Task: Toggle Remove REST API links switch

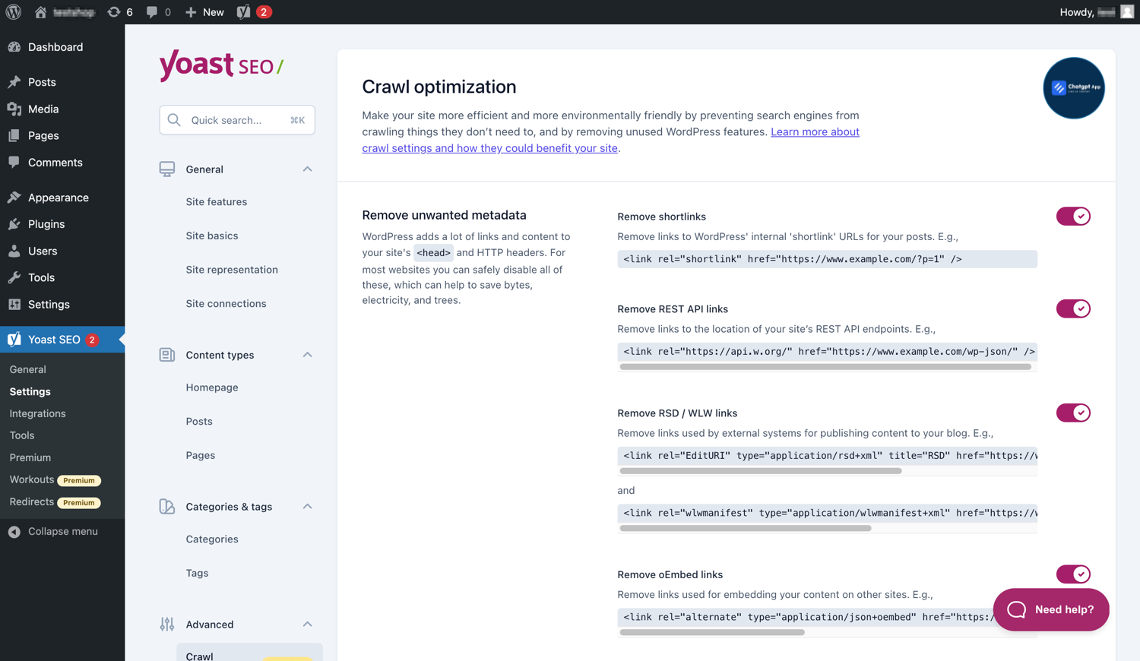Action: coord(1073,308)
